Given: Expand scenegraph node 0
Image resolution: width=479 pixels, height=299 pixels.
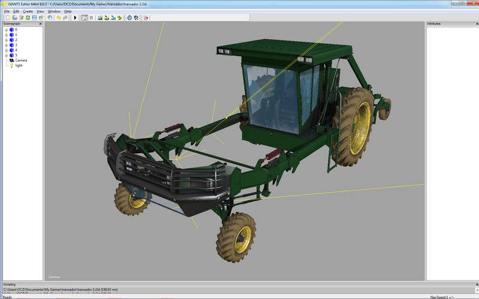Looking at the screenshot, I should pyautogui.click(x=6, y=29).
